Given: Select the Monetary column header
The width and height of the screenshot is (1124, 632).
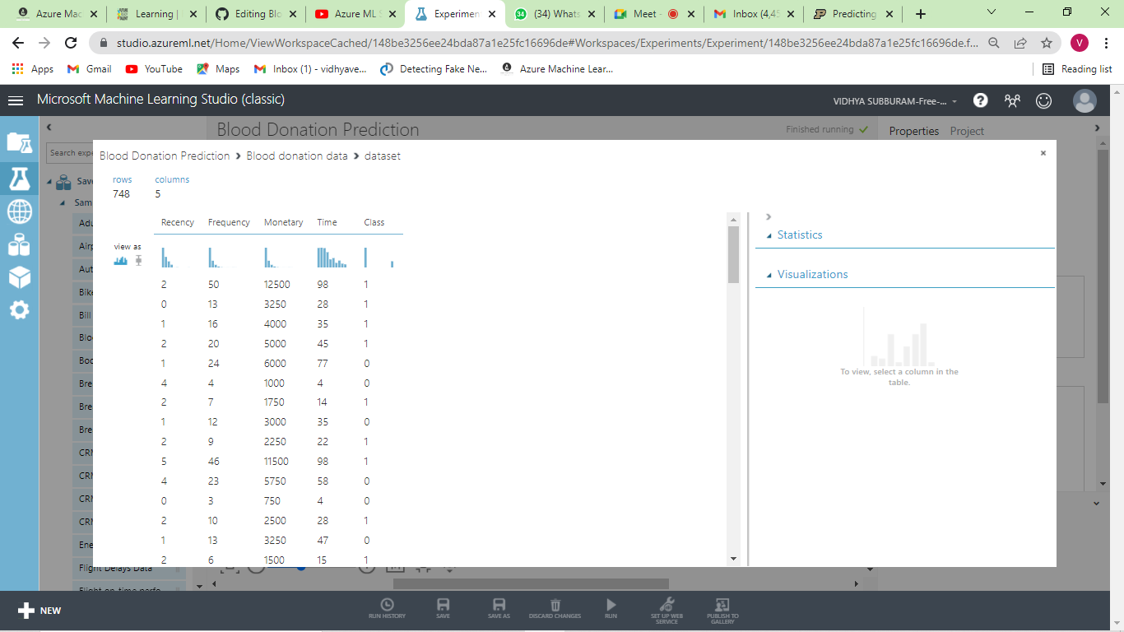Looking at the screenshot, I should click(283, 222).
